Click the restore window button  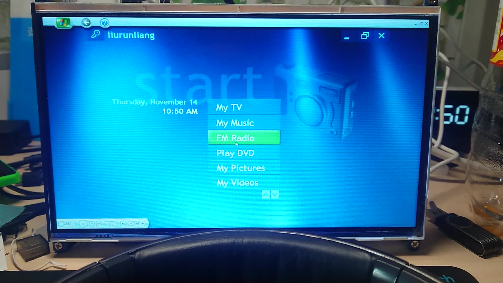pos(364,36)
